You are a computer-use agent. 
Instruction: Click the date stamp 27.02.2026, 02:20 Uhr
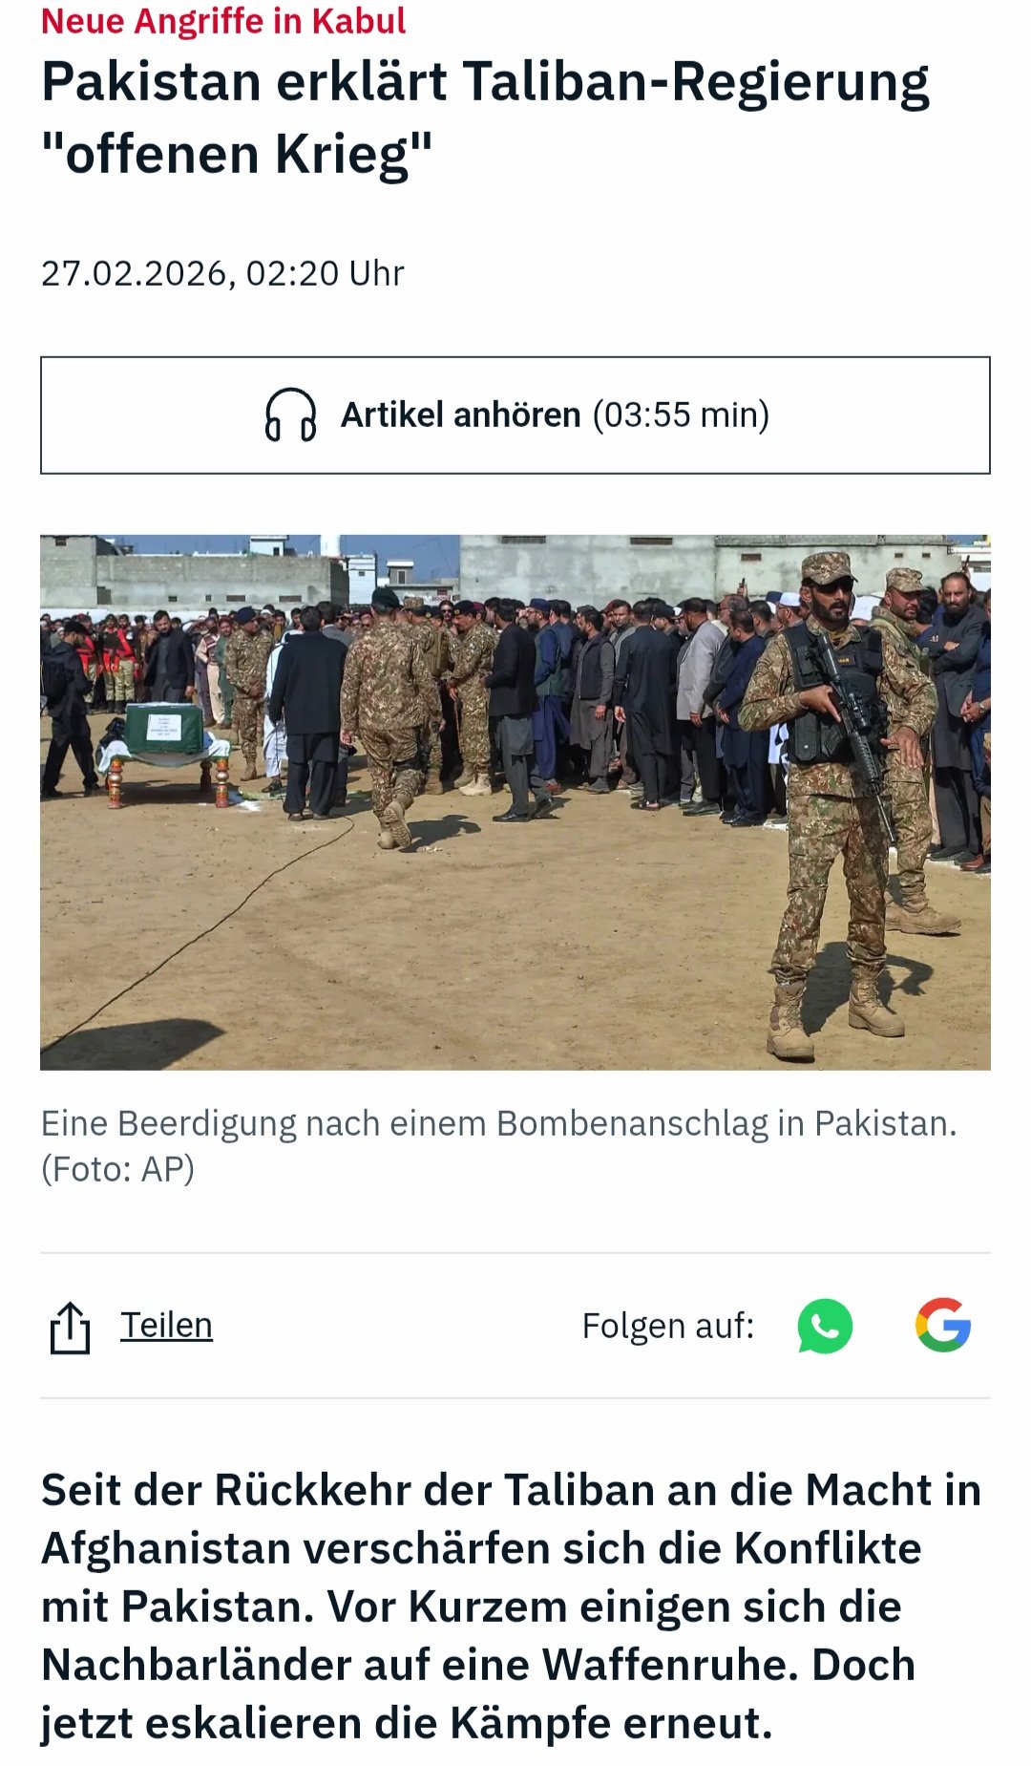coord(222,273)
